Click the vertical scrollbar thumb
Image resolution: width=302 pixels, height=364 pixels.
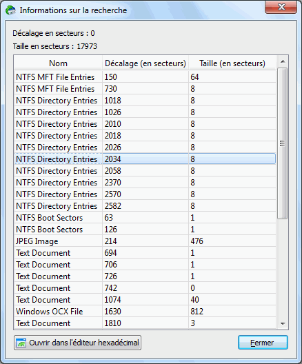tap(282, 143)
